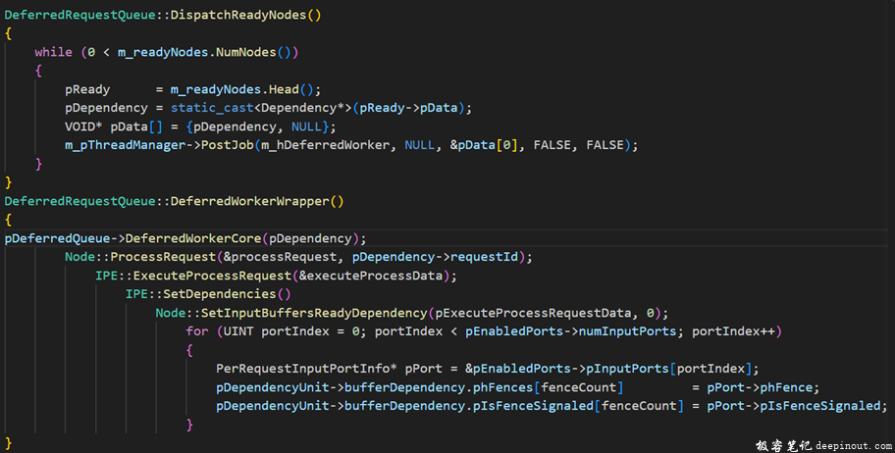Screen dimensions: 895x453
Task: Click the for loop keyword
Action: click(x=197, y=331)
